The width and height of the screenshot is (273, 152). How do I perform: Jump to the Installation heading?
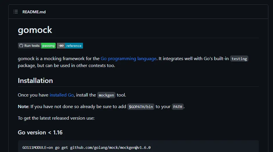pyautogui.click(x=35, y=81)
